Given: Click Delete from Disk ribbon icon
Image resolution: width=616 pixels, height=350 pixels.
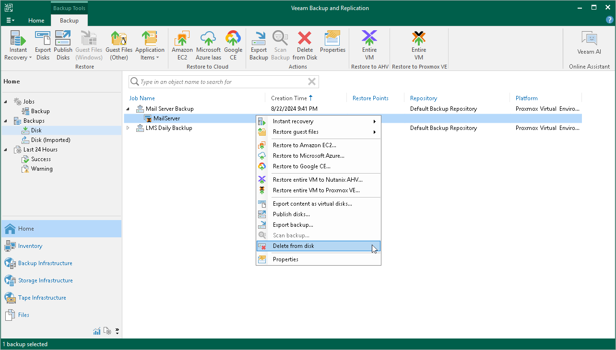Looking at the screenshot, I should [x=305, y=46].
